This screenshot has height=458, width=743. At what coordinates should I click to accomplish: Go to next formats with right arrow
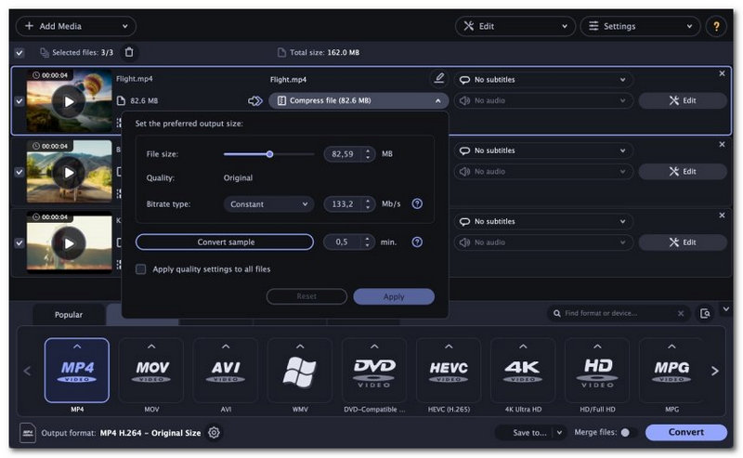(714, 371)
